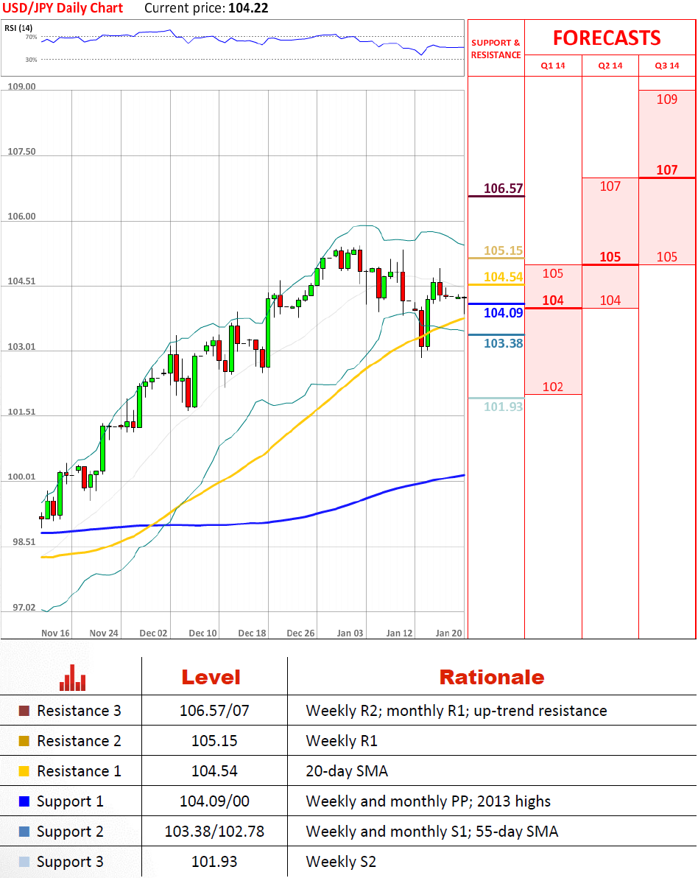Open the Q3 14 forecast column header
The image size is (698, 878).
tap(666, 66)
